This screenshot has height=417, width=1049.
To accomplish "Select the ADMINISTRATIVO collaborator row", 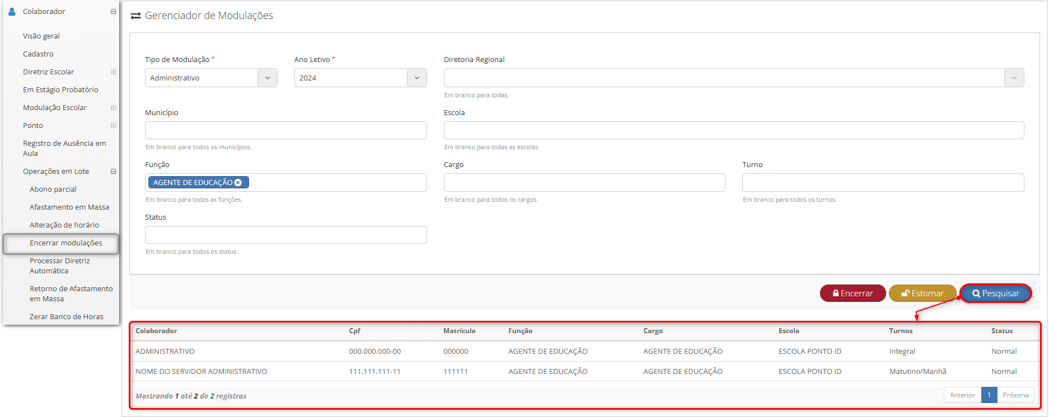I will [x=585, y=351].
